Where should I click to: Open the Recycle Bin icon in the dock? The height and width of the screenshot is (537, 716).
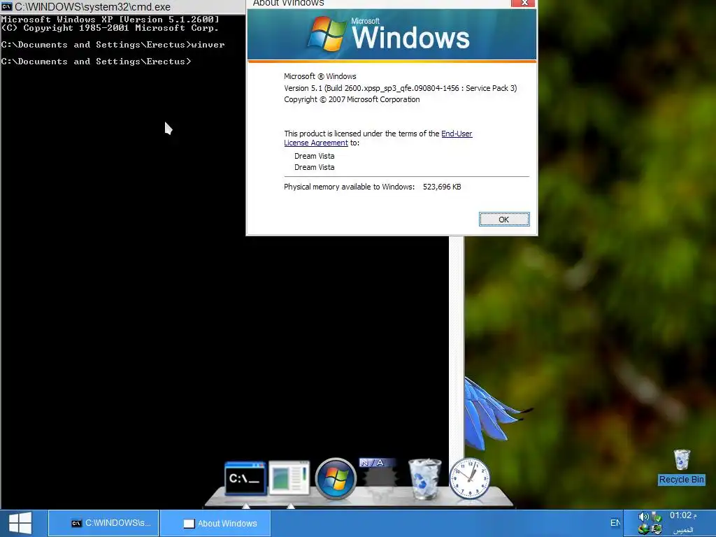425,478
